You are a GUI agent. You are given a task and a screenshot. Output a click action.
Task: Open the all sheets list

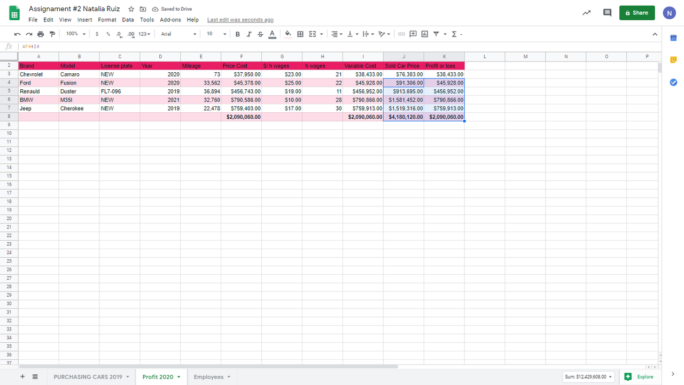click(35, 376)
